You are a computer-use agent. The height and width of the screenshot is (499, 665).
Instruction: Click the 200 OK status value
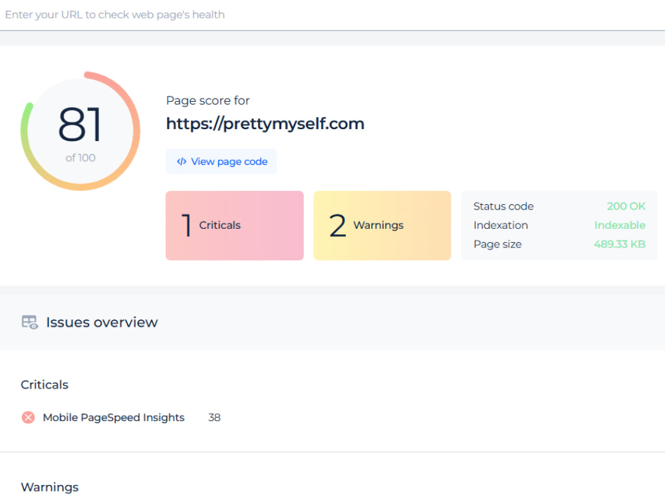[x=626, y=206]
